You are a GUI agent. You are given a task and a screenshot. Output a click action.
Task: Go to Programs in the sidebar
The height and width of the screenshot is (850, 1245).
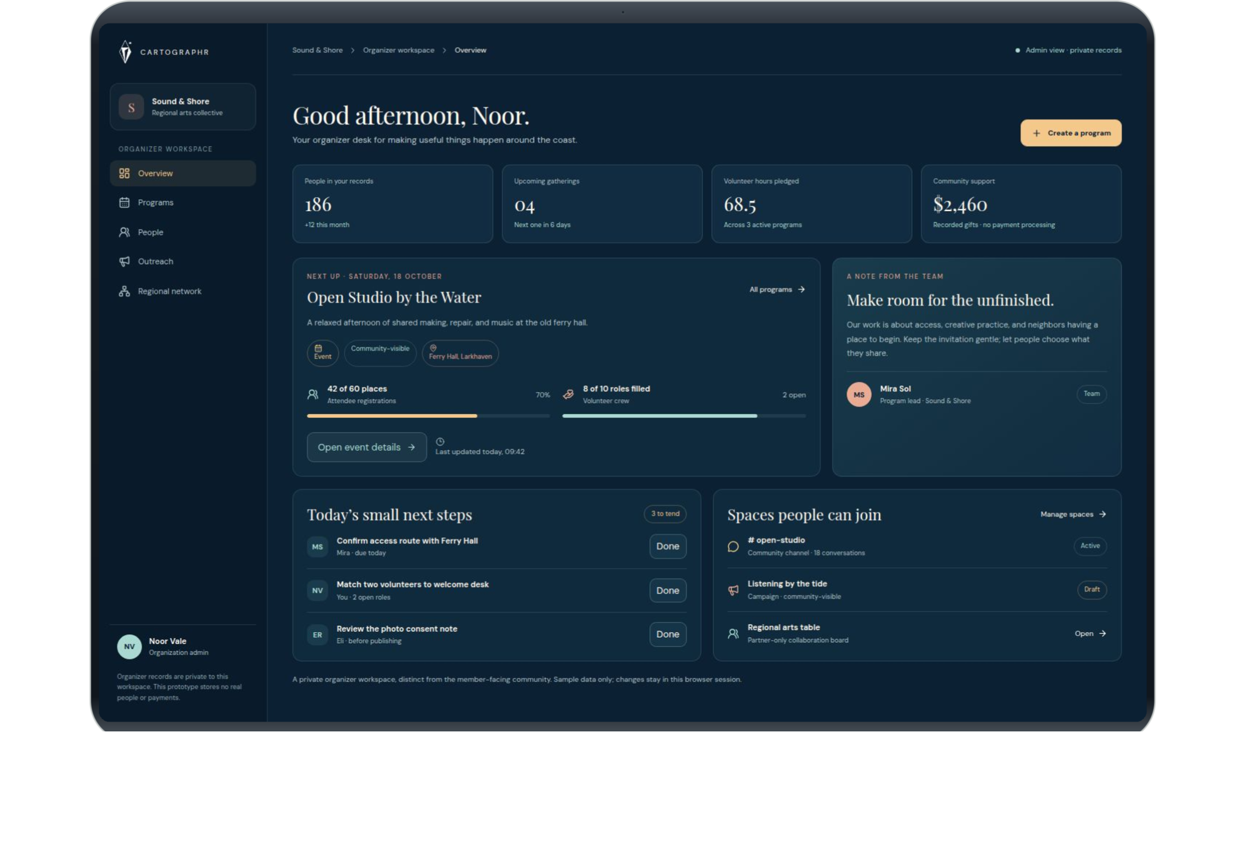tap(183, 203)
